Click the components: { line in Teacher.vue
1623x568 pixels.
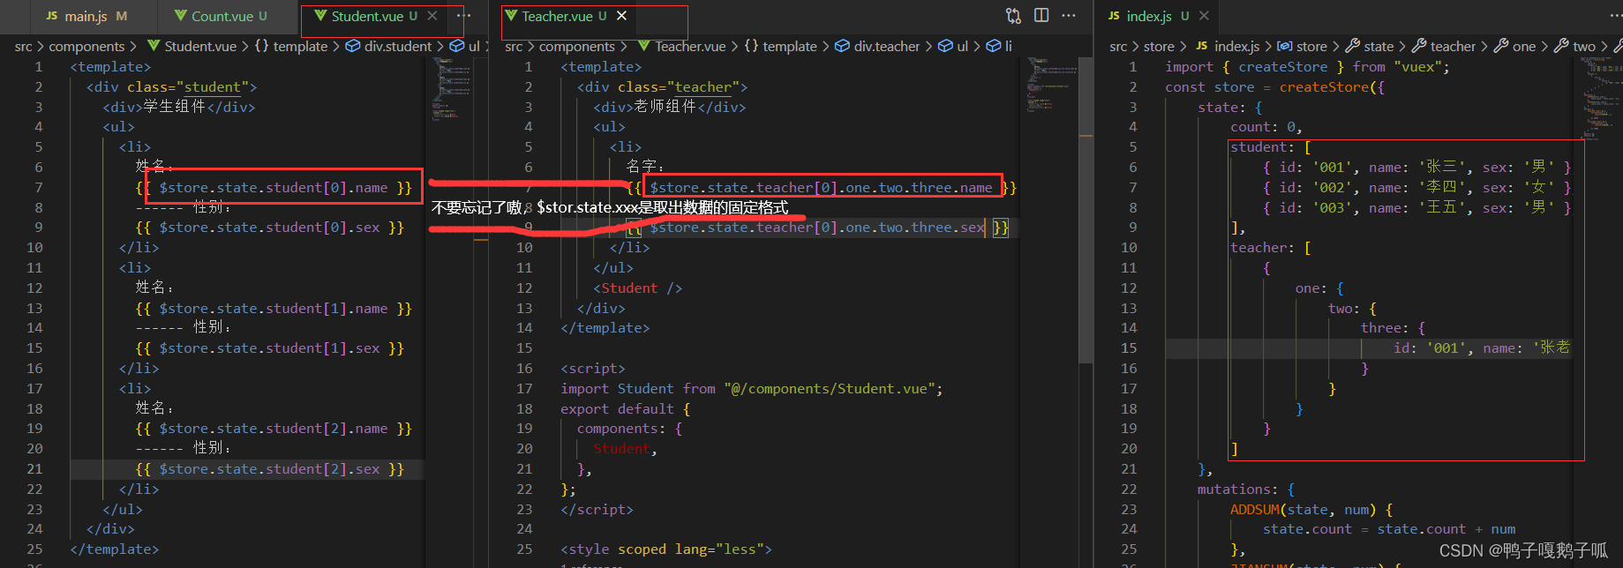pyautogui.click(x=629, y=429)
